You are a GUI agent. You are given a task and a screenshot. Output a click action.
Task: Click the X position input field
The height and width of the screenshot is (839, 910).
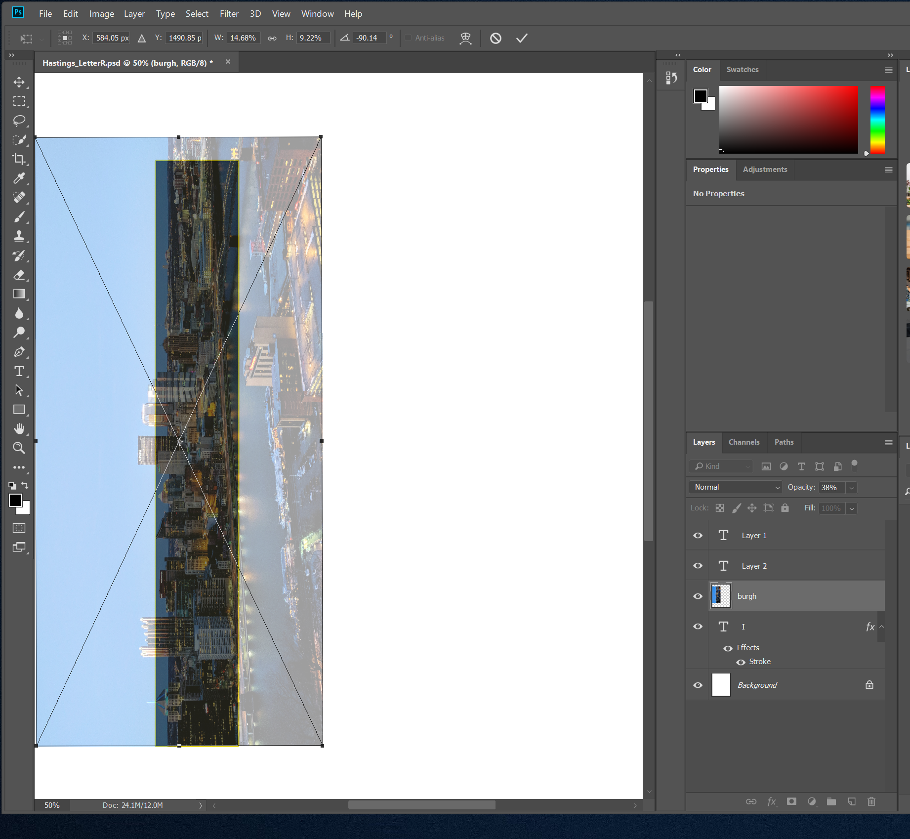point(112,38)
